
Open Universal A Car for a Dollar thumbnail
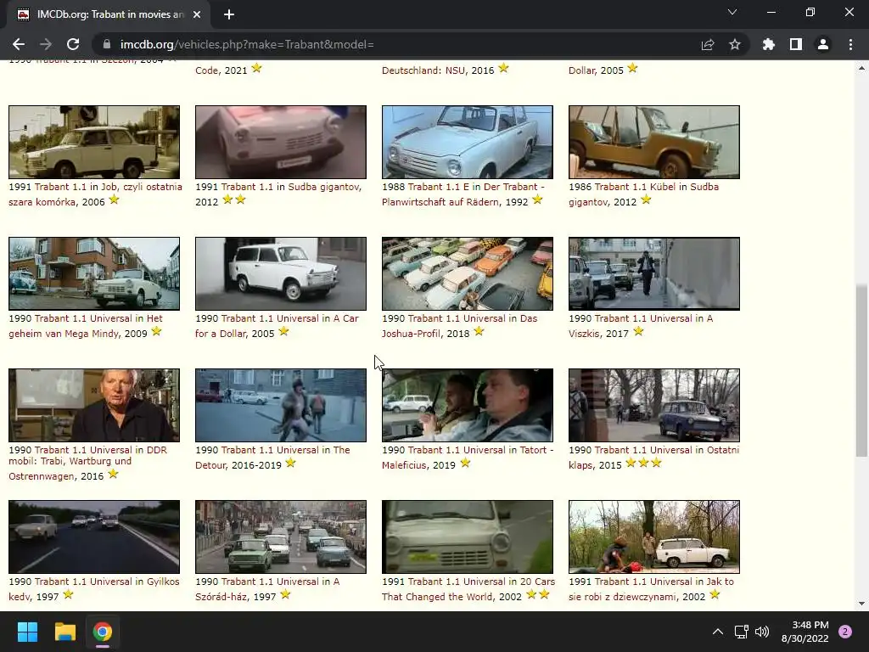point(280,274)
